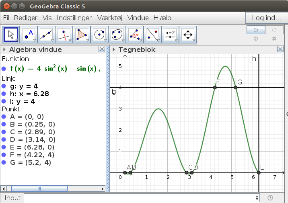The image size is (288, 203).
Task: Select the Move Graphics View tool
Action: (x=188, y=35)
